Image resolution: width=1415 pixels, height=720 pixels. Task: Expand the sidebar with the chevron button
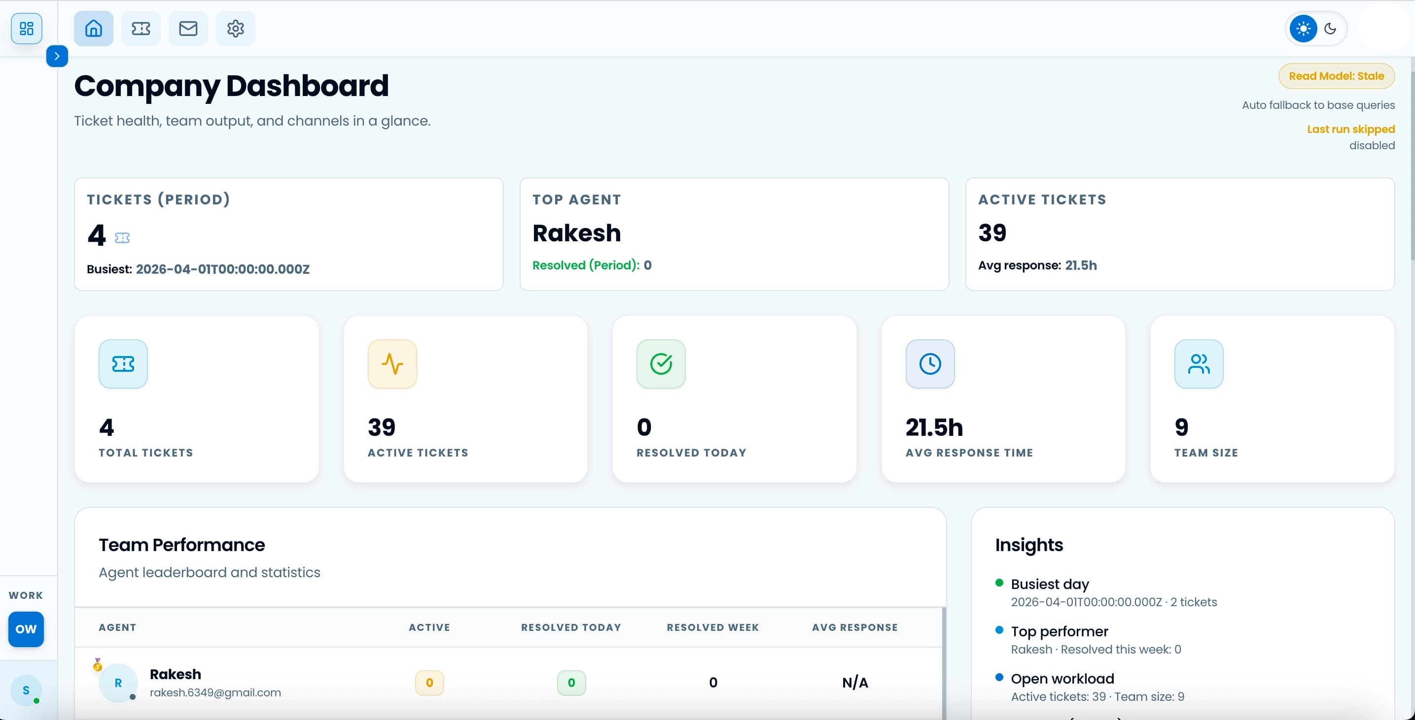click(x=57, y=56)
